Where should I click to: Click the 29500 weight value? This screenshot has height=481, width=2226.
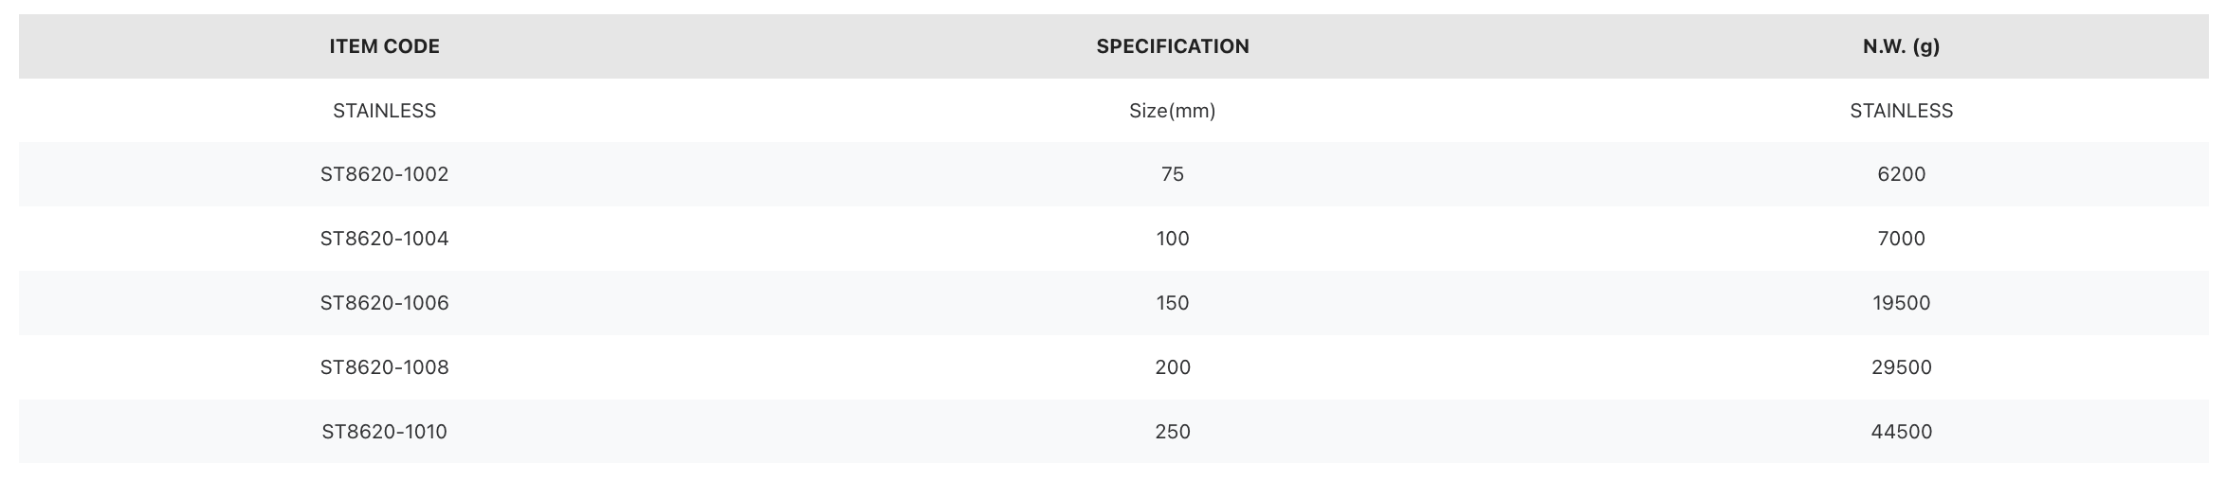1901,367
